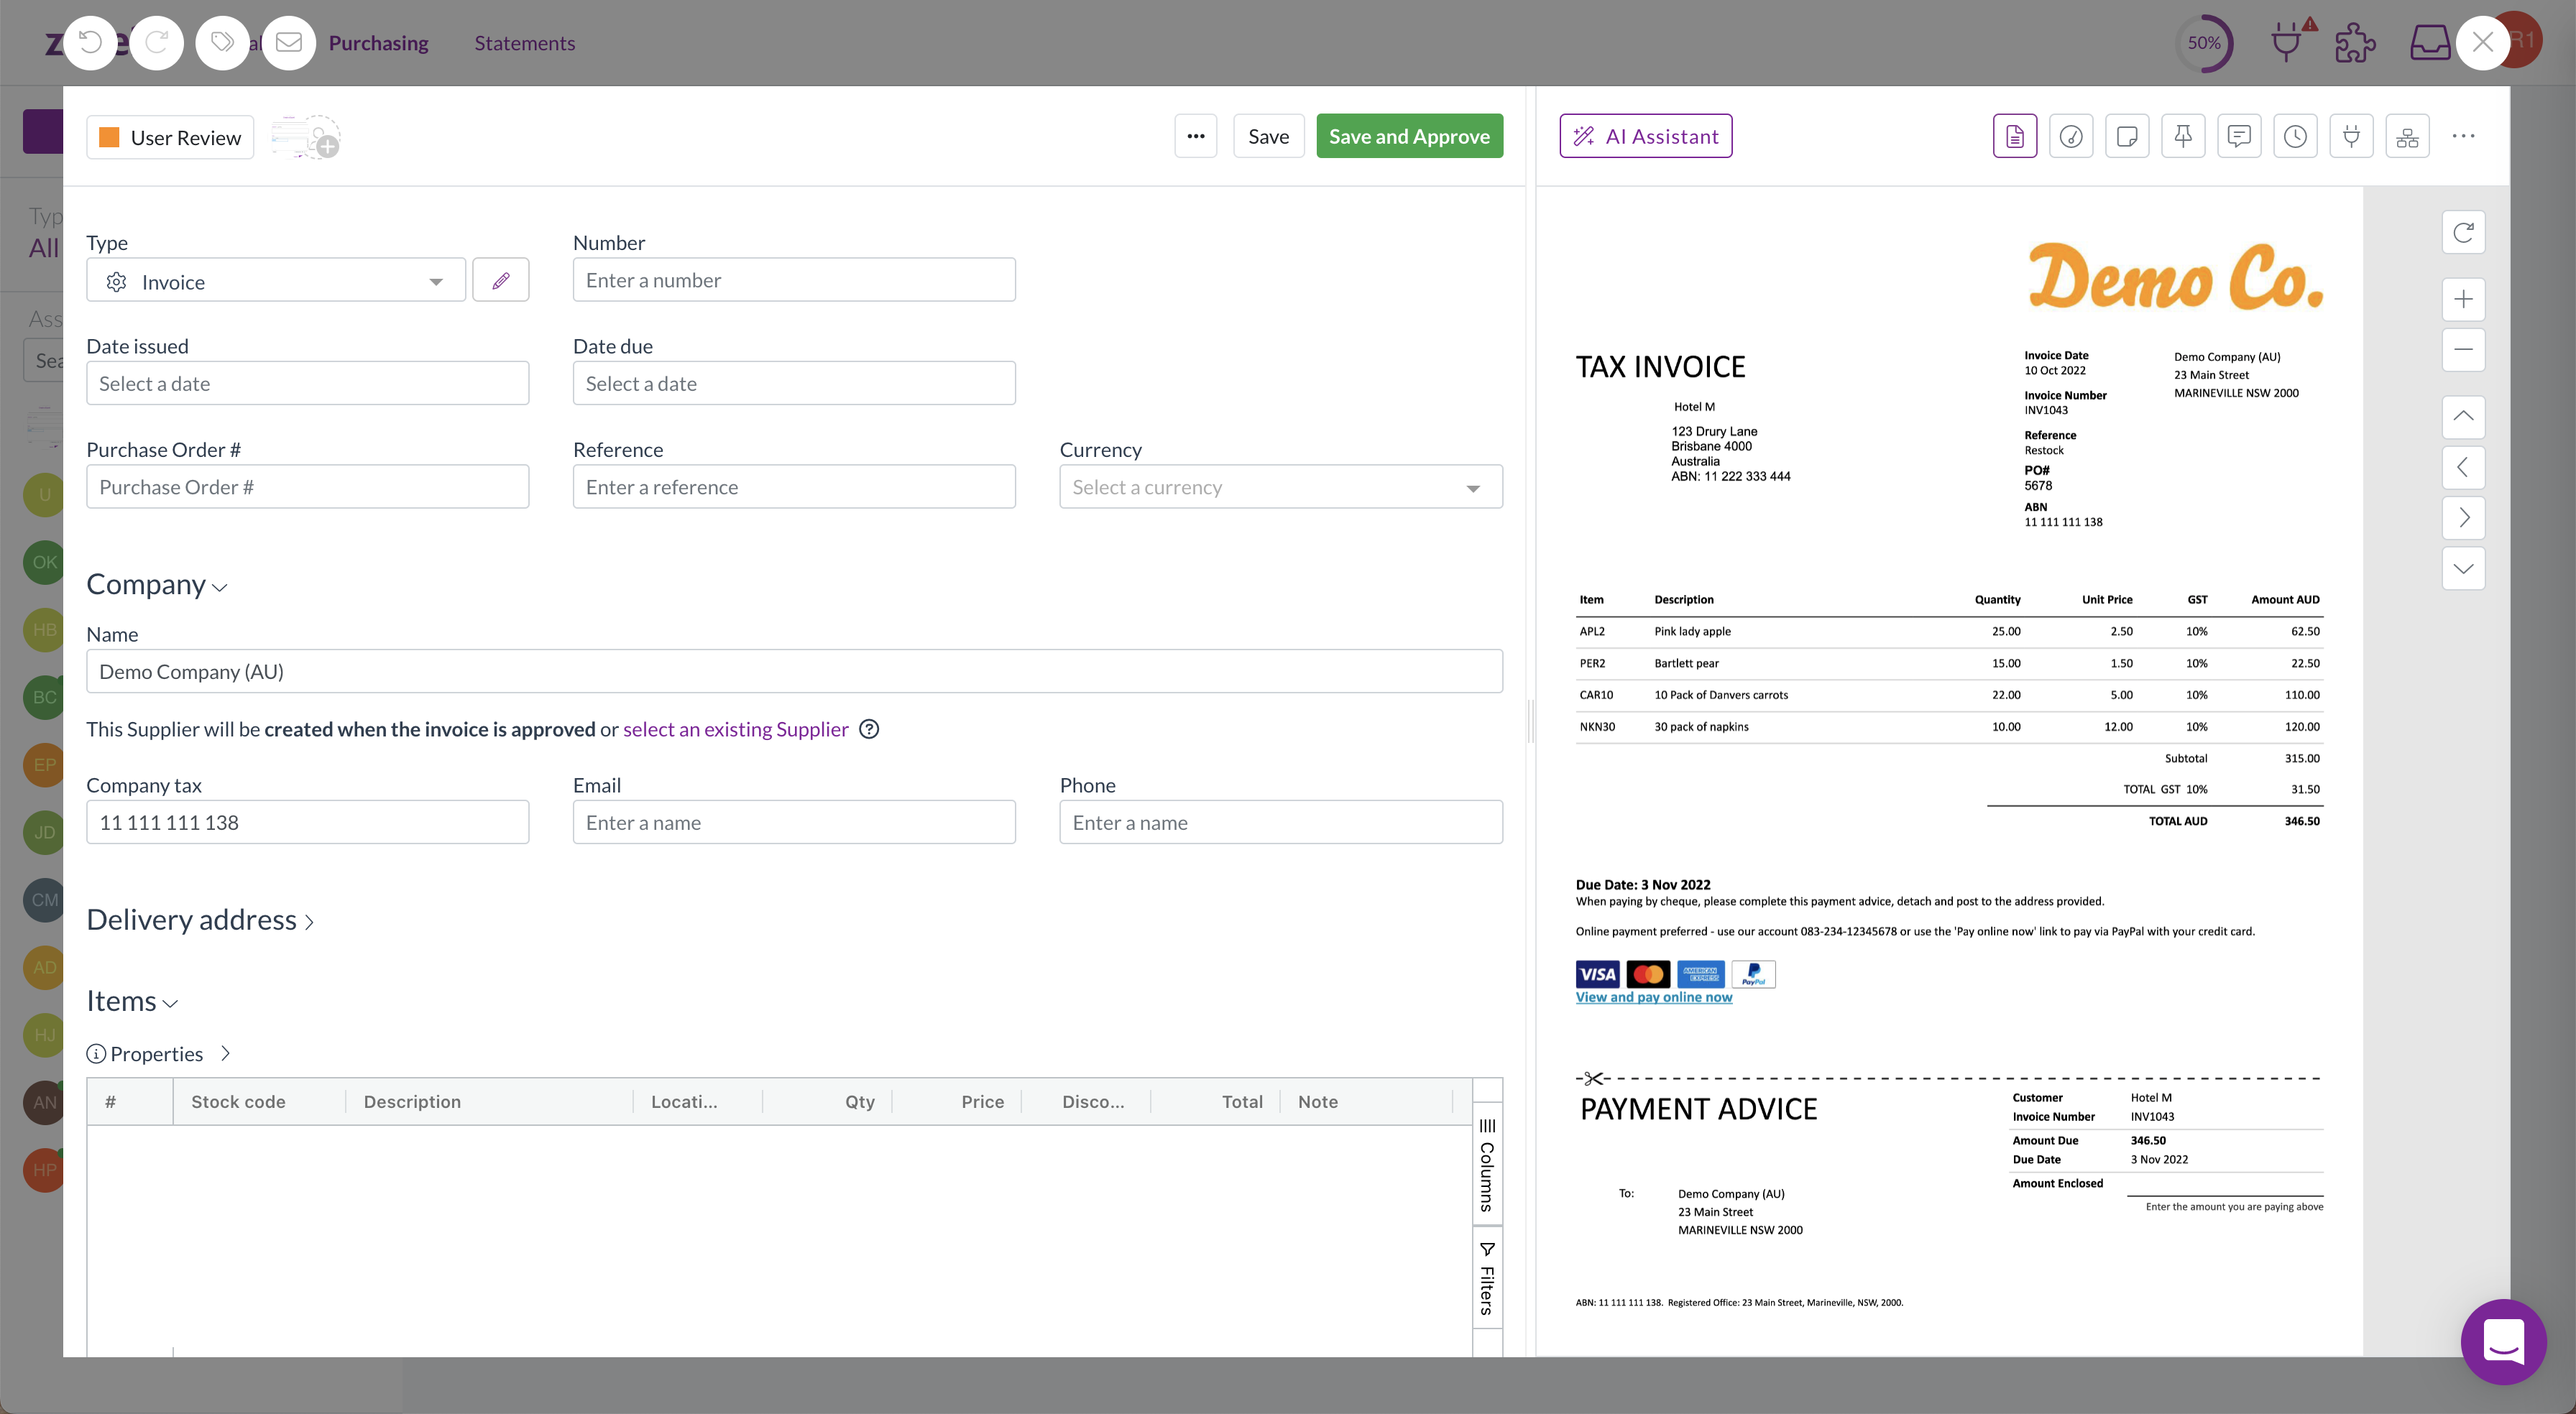Open the sticky note icon
Screen dimensions: 2576x1414
[2127, 136]
